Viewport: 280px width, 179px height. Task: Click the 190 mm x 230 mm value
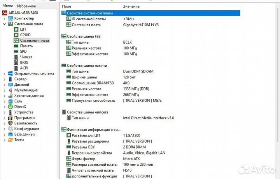138,165
